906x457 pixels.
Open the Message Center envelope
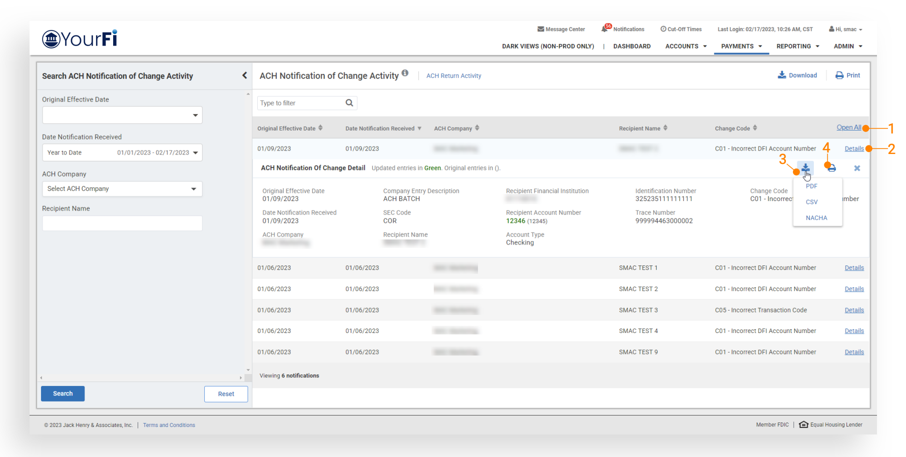pos(541,29)
